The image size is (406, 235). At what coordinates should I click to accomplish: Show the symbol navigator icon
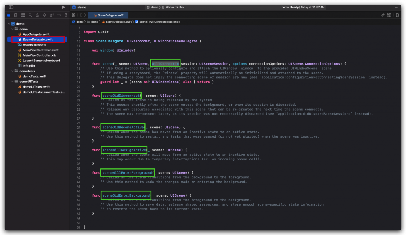[23, 15]
